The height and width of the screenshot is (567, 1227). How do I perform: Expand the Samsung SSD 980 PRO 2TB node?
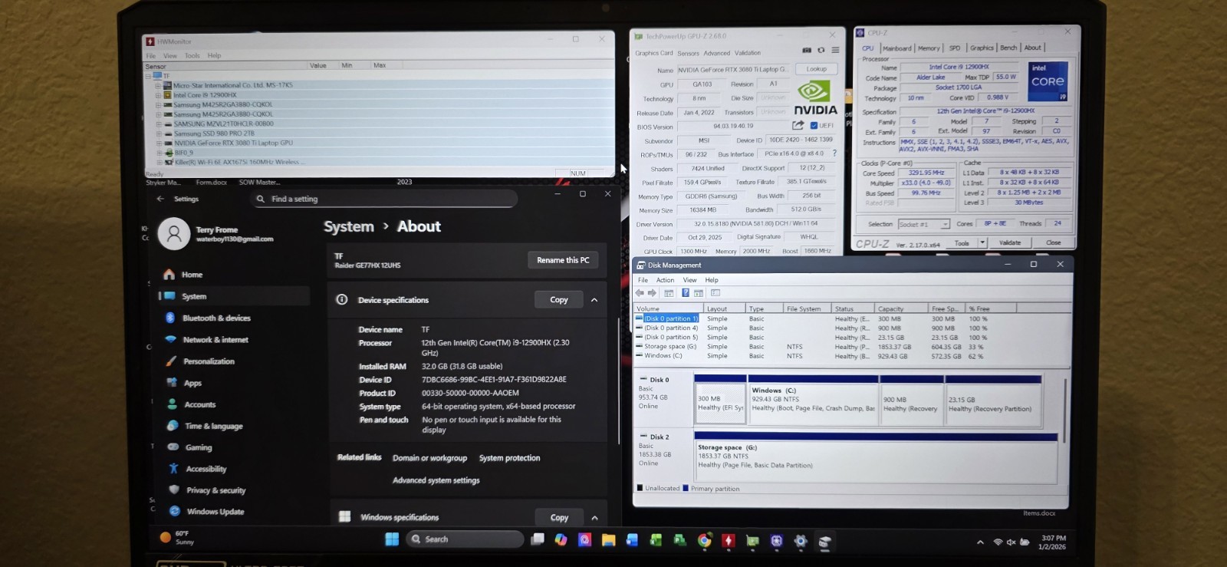point(159,134)
